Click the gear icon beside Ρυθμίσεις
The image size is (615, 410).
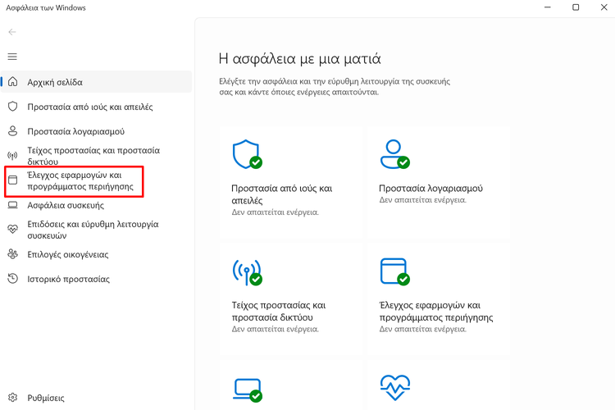(x=12, y=398)
